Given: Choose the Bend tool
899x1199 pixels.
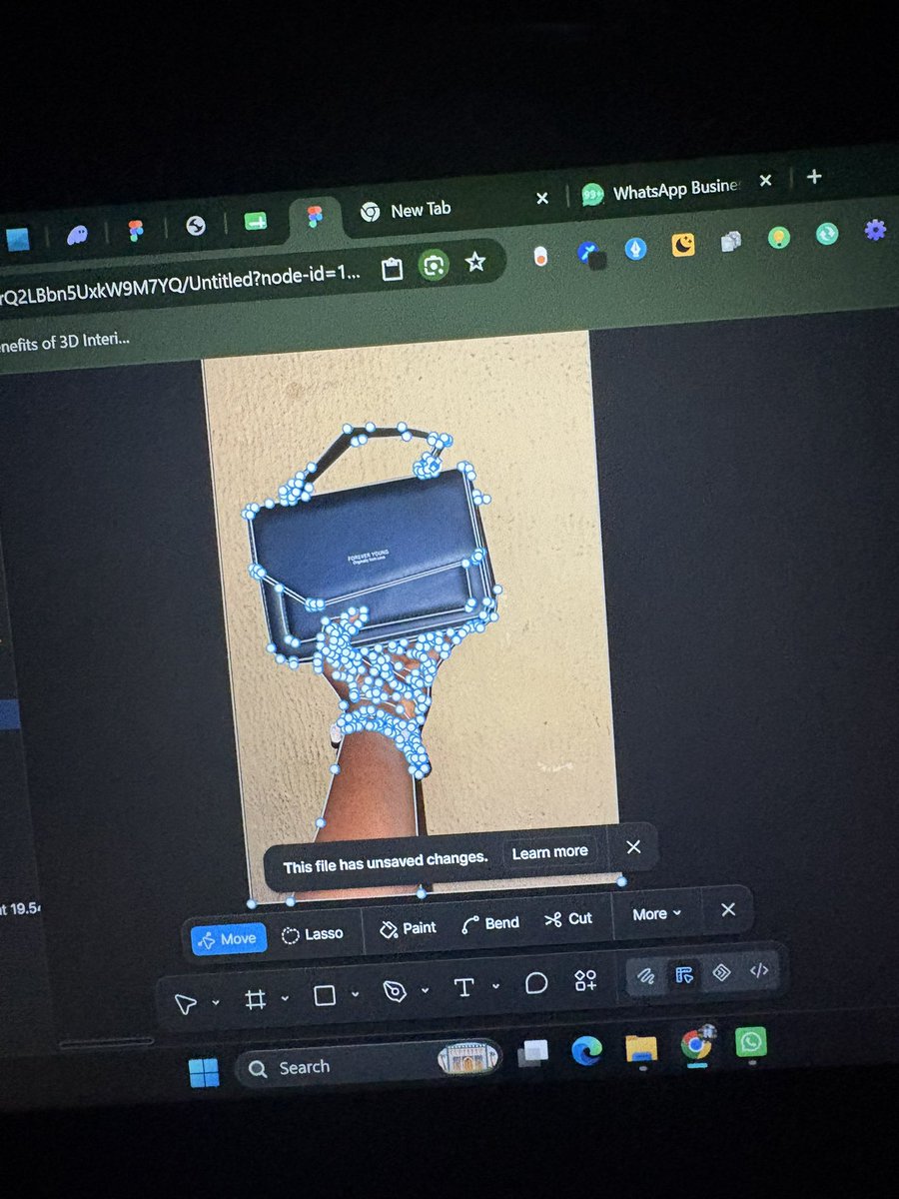Looking at the screenshot, I should pyautogui.click(x=490, y=923).
